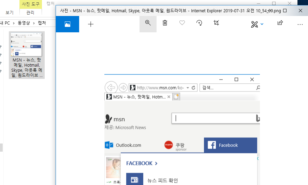Screen dimensions: 308x185
Task: Click the plus Add to icon
Action: click(91, 24)
